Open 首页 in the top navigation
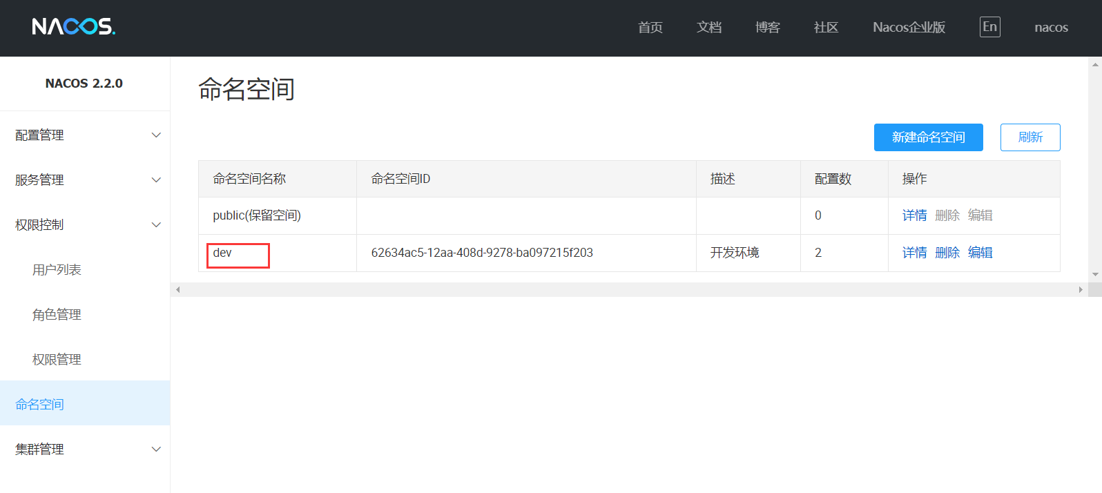This screenshot has height=493, width=1102. [650, 28]
